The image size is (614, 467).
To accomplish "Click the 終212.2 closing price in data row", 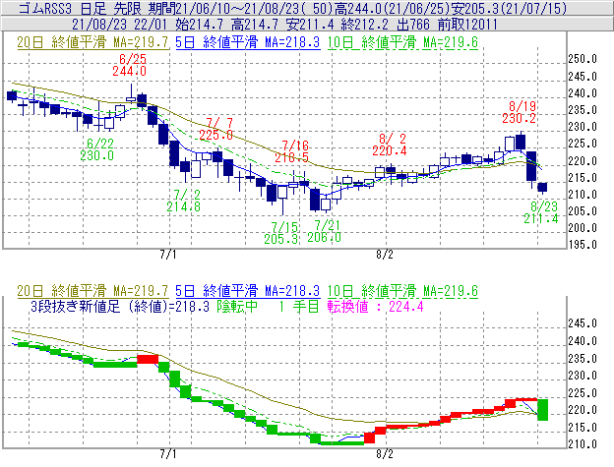I will tap(364, 25).
